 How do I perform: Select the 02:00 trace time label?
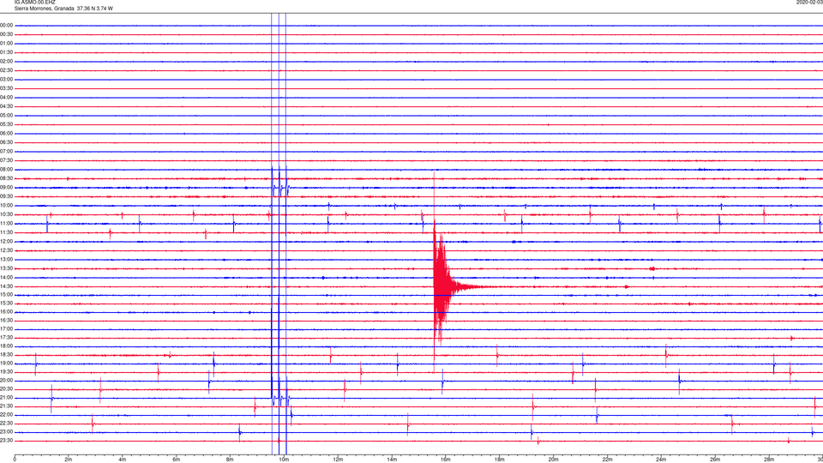(x=6, y=62)
